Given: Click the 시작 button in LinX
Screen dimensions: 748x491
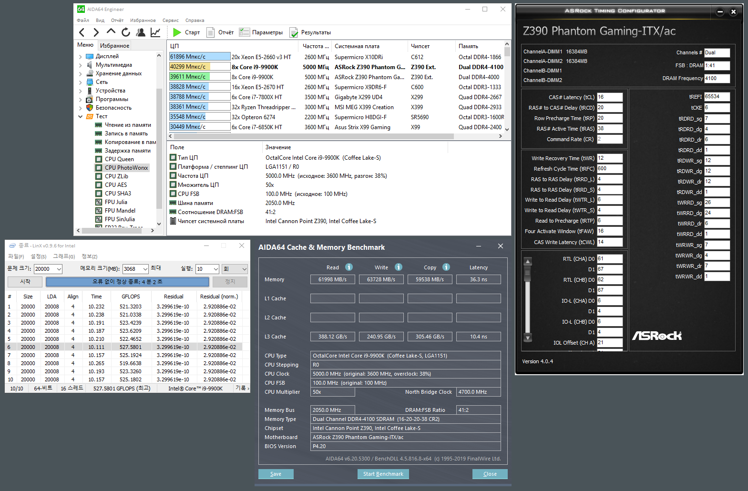Looking at the screenshot, I should tap(25, 282).
